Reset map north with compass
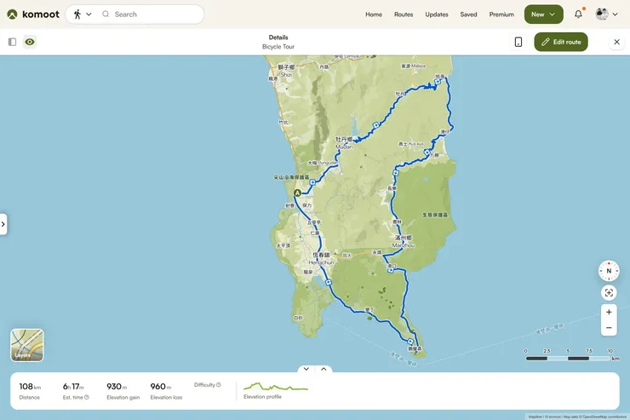 [x=609, y=271]
